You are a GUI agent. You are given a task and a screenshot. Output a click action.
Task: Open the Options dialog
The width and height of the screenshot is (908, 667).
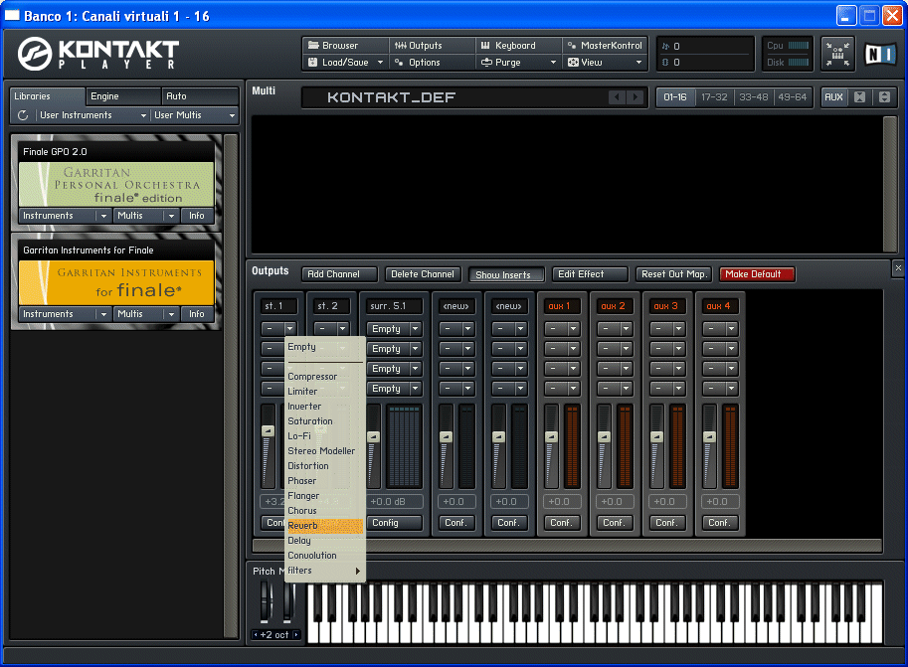pos(432,62)
